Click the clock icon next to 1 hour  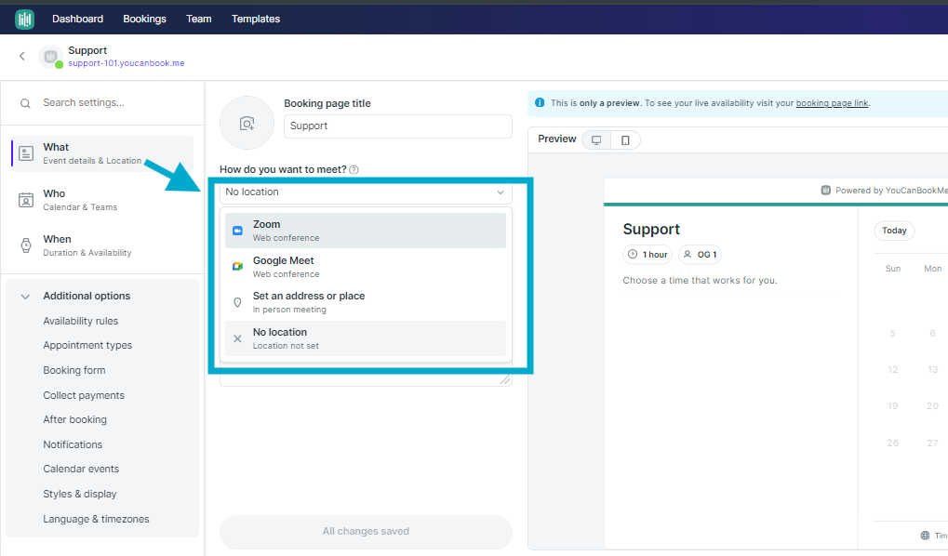pyautogui.click(x=633, y=255)
